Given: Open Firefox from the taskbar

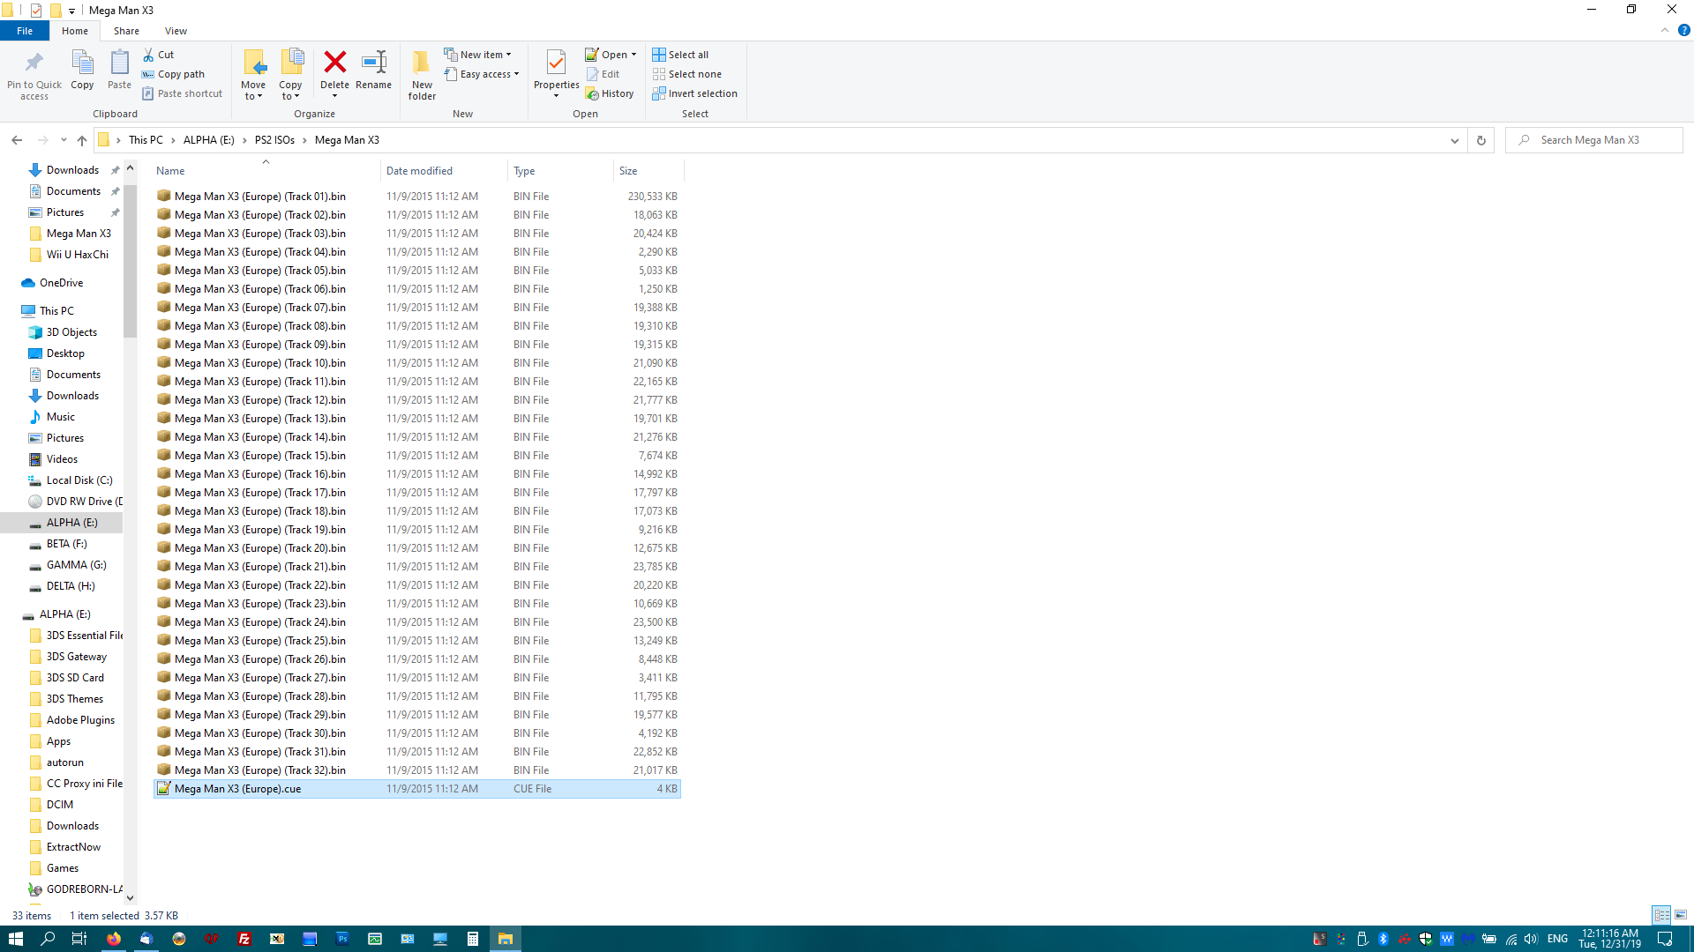Looking at the screenshot, I should click(x=114, y=939).
